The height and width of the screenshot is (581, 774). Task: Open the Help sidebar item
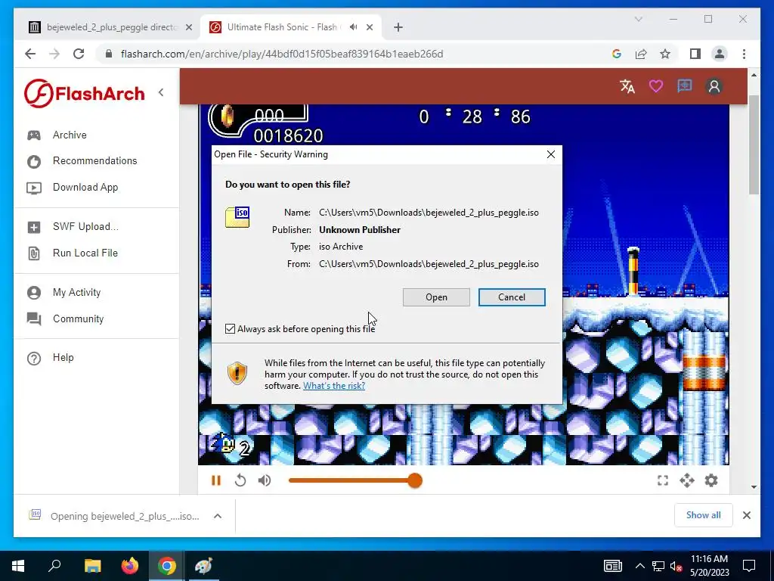(x=63, y=357)
